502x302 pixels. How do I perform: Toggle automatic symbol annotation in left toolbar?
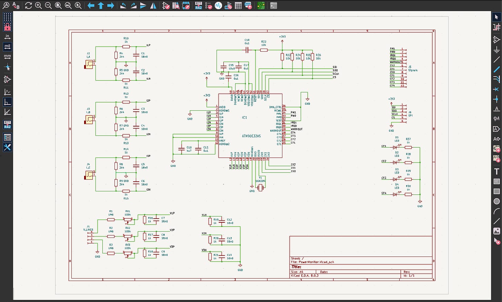click(7, 124)
